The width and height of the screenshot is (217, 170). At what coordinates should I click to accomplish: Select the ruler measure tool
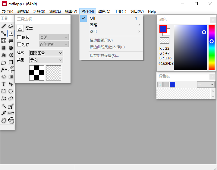[x=11, y=113]
